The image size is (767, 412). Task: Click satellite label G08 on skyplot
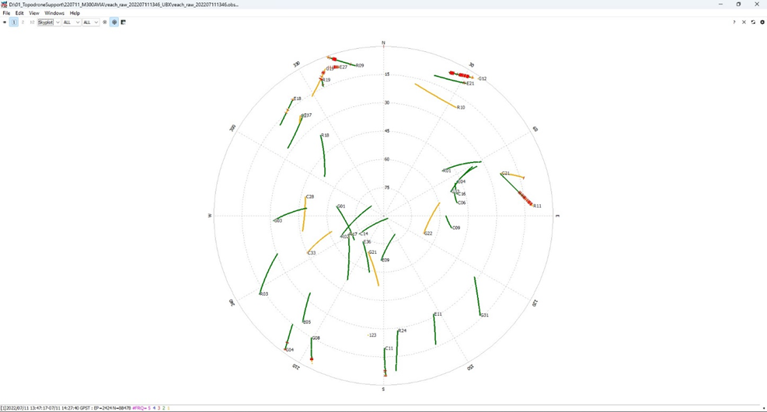pos(316,338)
